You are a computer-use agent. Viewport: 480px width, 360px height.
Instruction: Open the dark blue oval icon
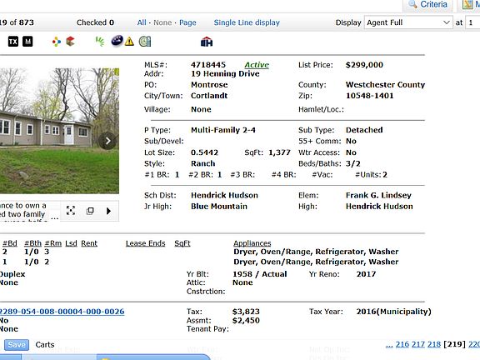click(117, 40)
